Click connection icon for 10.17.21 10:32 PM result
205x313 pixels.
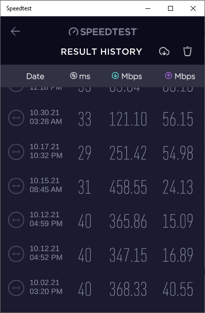coord(16,152)
